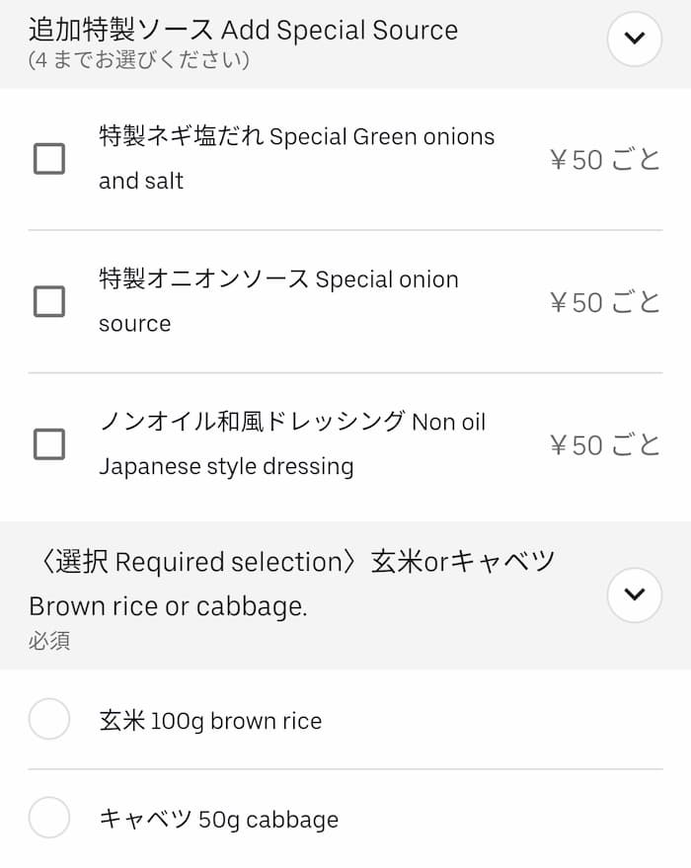Click the ¥50 price for green onion sauce
Viewport: 691px width, 868px height.
604,159
